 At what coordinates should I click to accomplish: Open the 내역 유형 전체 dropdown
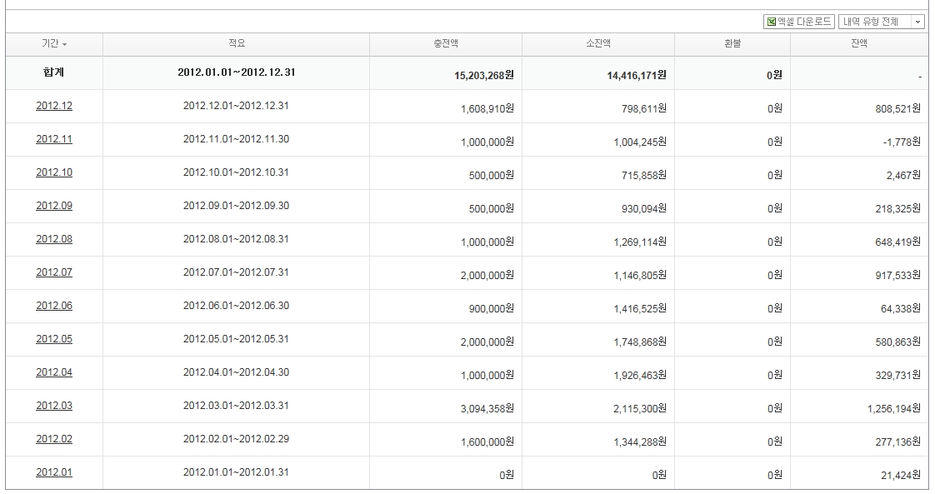click(881, 22)
